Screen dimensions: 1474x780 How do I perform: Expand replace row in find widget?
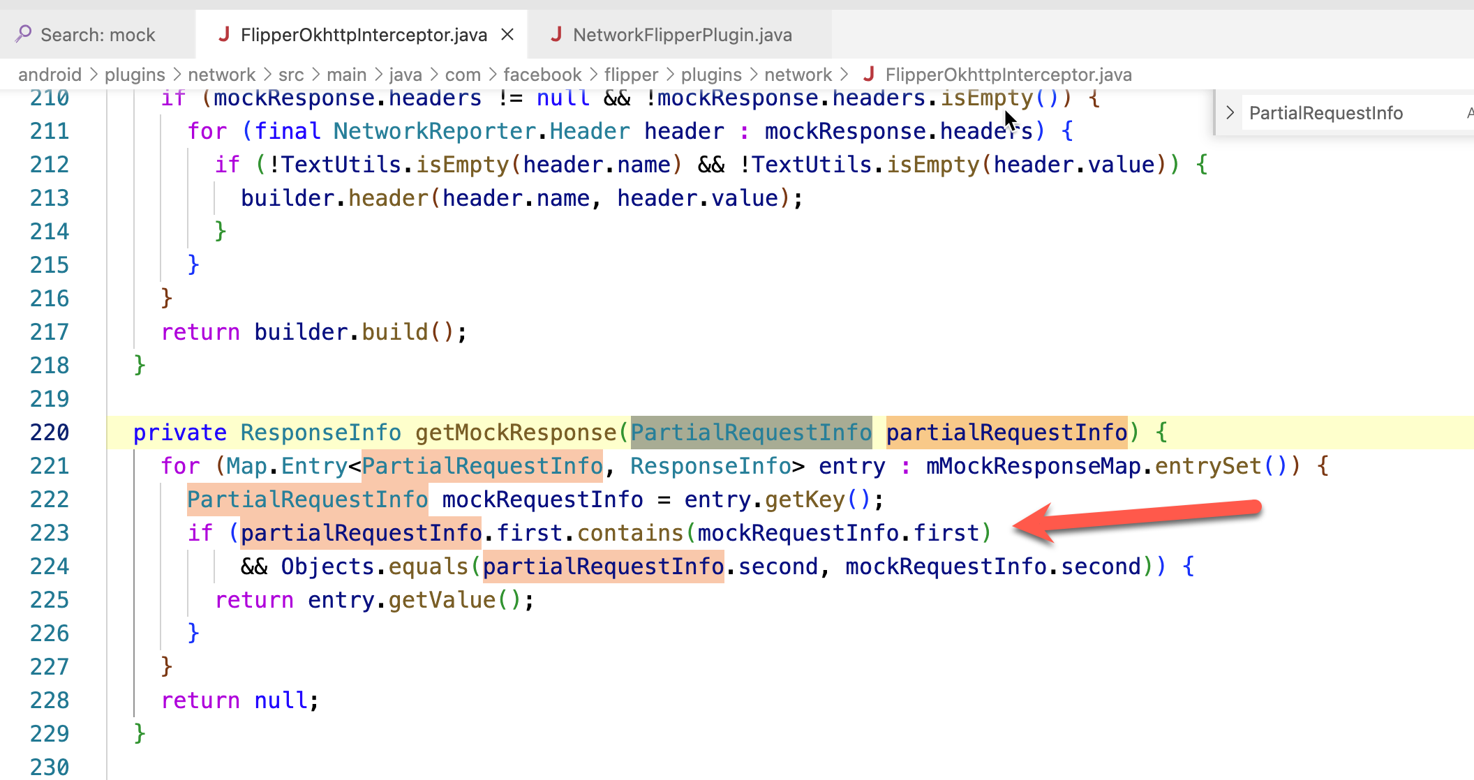[x=1230, y=113]
